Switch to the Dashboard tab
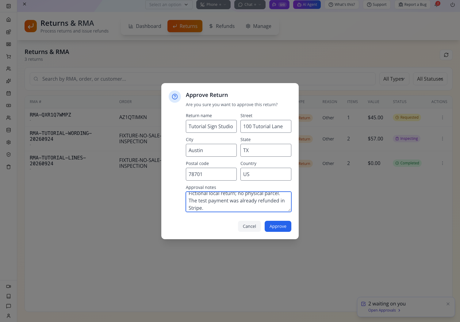 click(x=145, y=26)
